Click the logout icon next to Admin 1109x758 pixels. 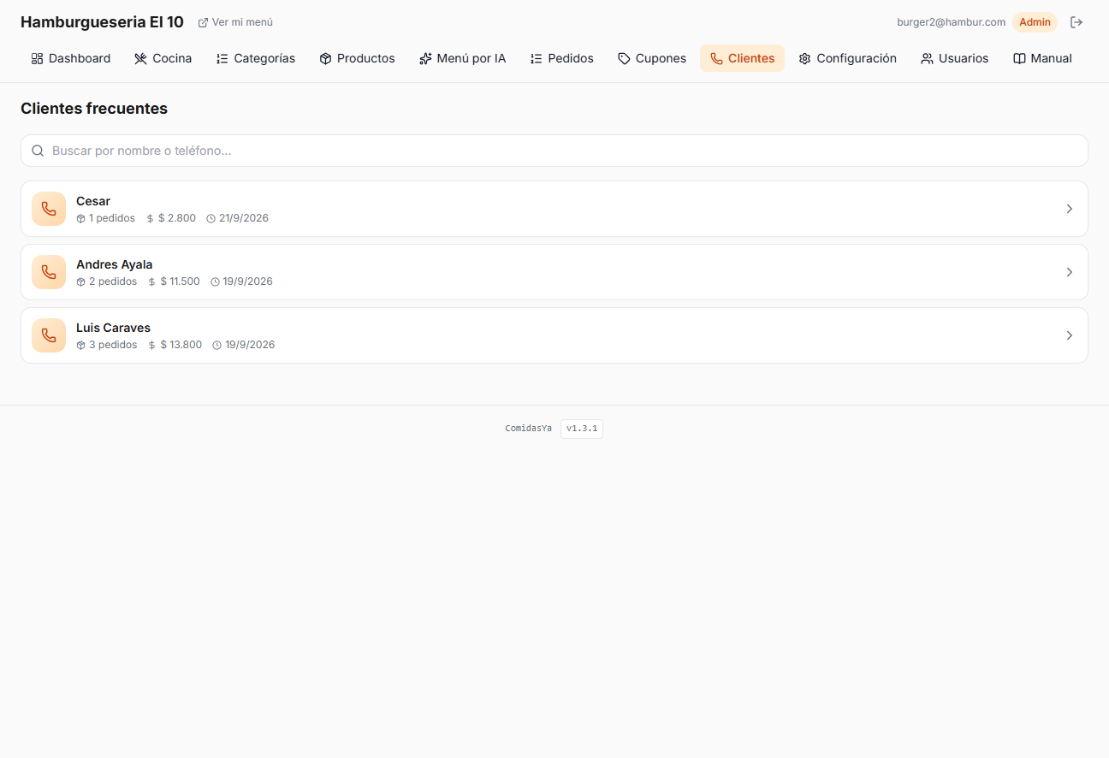pos(1076,22)
